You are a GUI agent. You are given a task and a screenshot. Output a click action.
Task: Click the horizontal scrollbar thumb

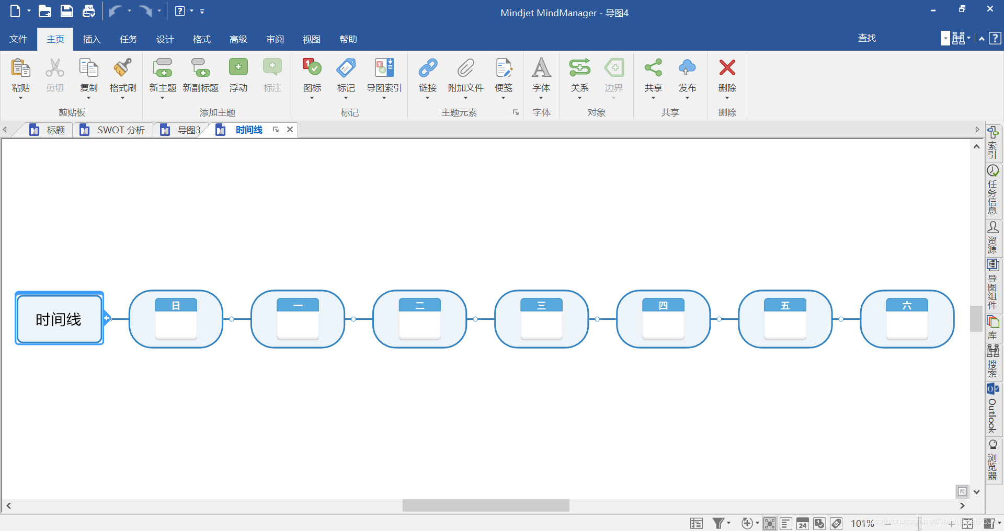[x=486, y=505]
